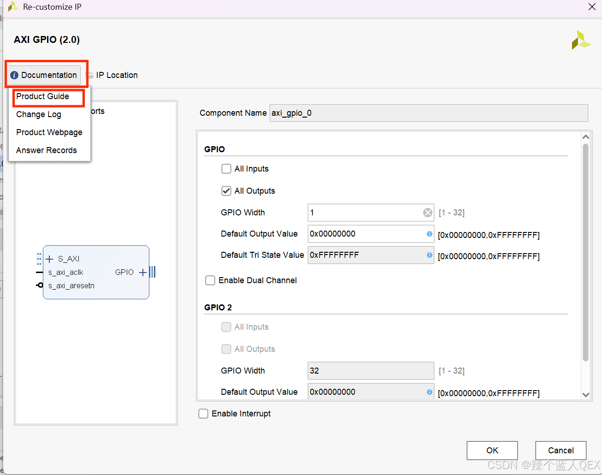Click the Vivado icon in the dialog title bar

point(13,7)
